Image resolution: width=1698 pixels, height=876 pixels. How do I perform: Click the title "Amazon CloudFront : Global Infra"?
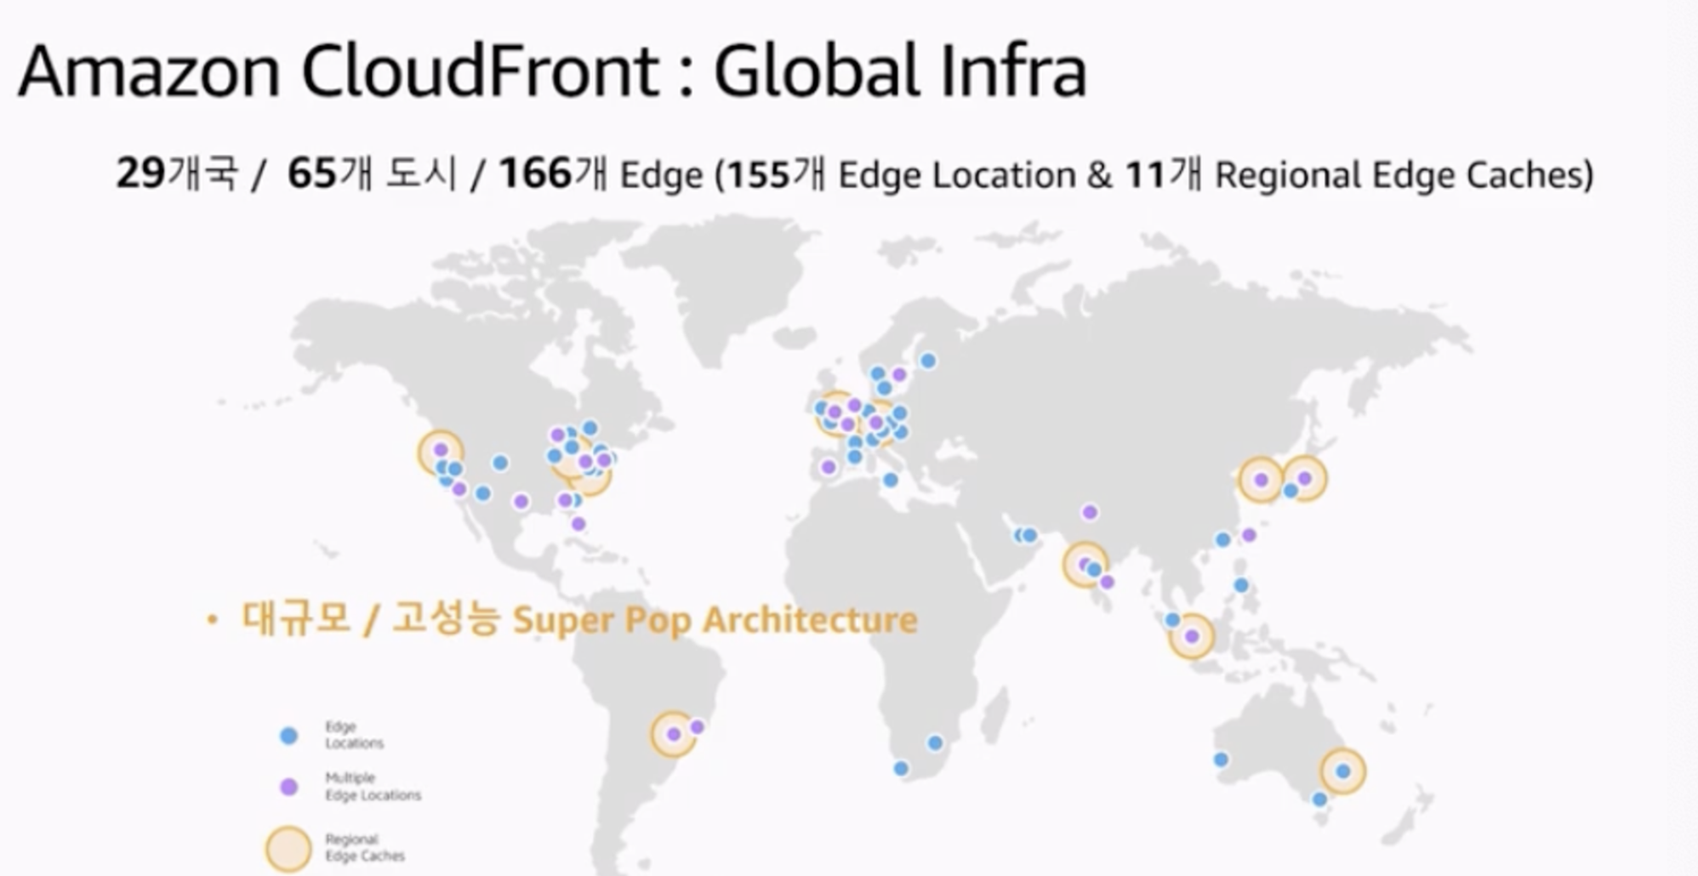(552, 71)
